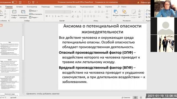This screenshot has width=177, height=99.
Task: Click the decrease list indent icon
Action: tap(95, 12)
